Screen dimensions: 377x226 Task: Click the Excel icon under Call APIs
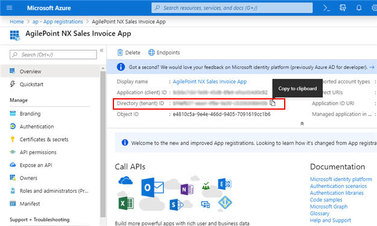click(x=126, y=203)
